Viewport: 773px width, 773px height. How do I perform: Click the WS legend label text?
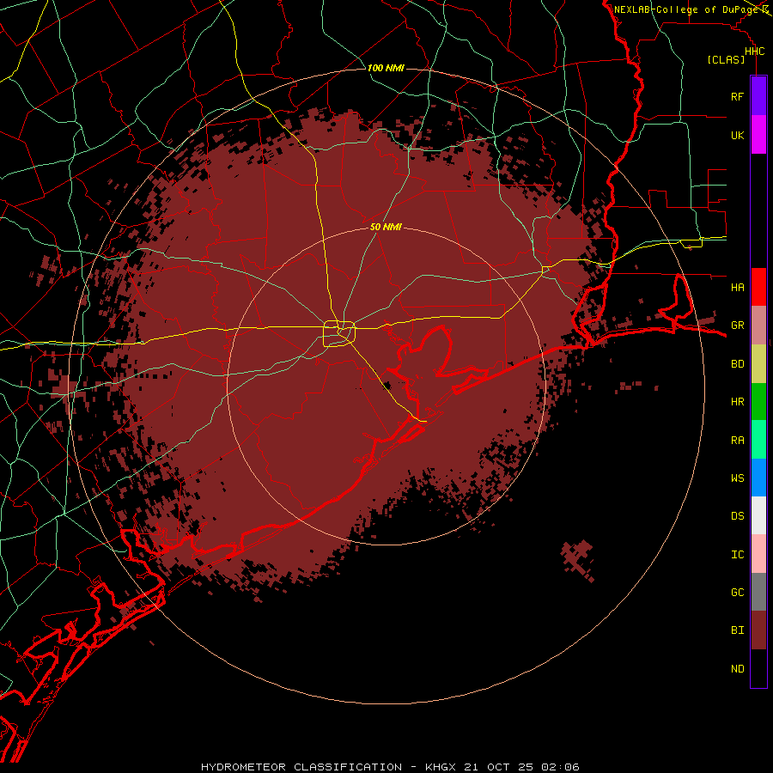tap(737, 478)
